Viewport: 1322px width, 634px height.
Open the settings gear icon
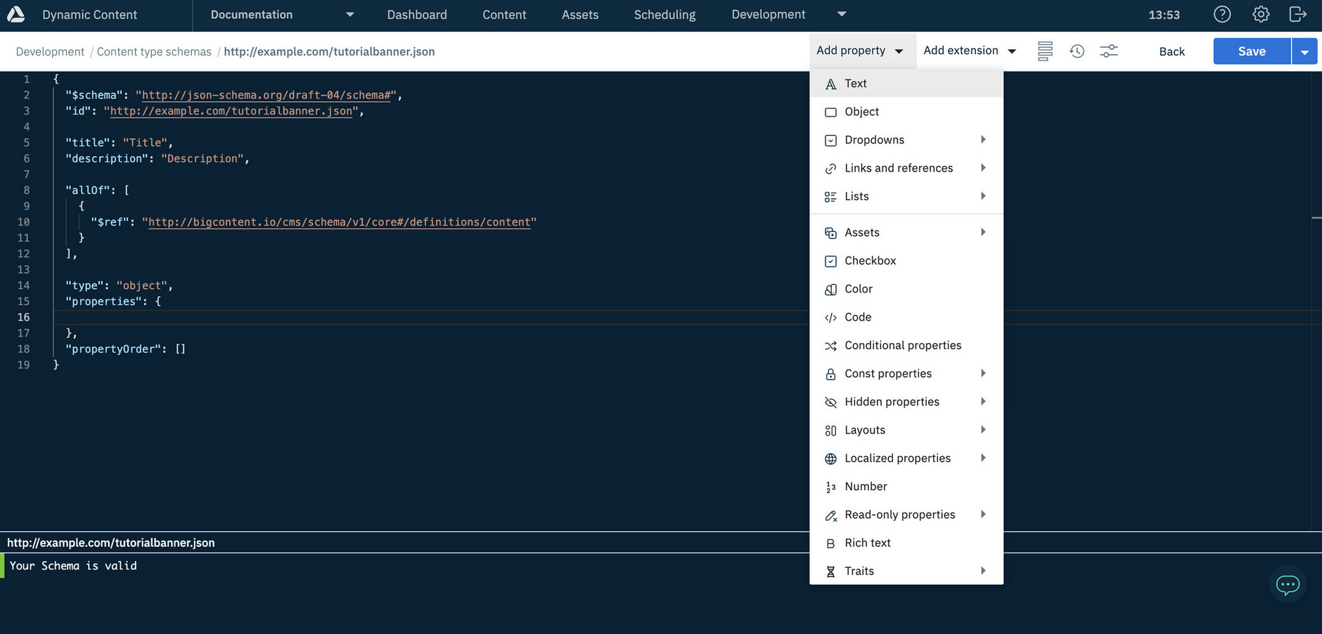pos(1261,14)
